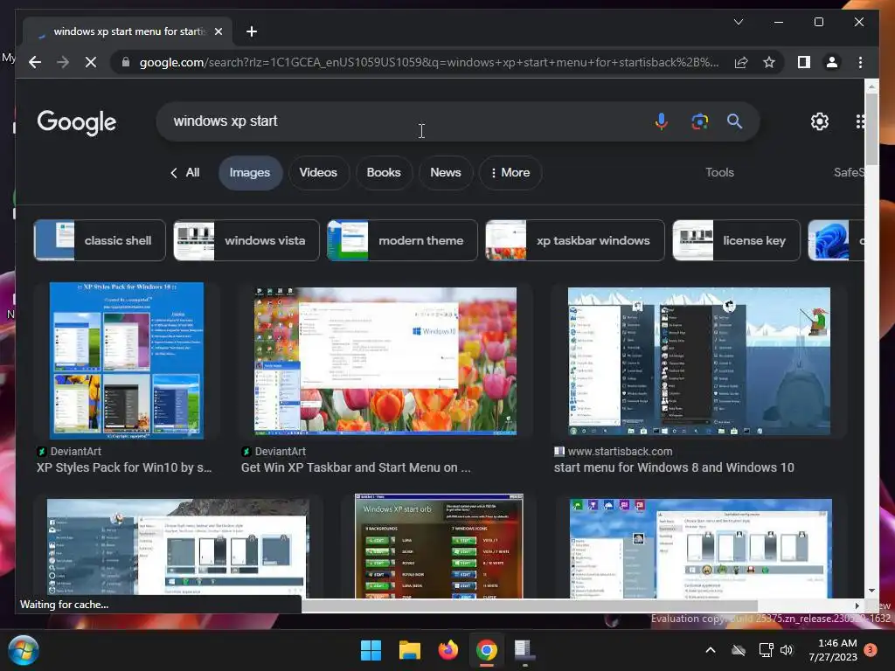
Task: Open the Tools filter options
Action: 719,172
